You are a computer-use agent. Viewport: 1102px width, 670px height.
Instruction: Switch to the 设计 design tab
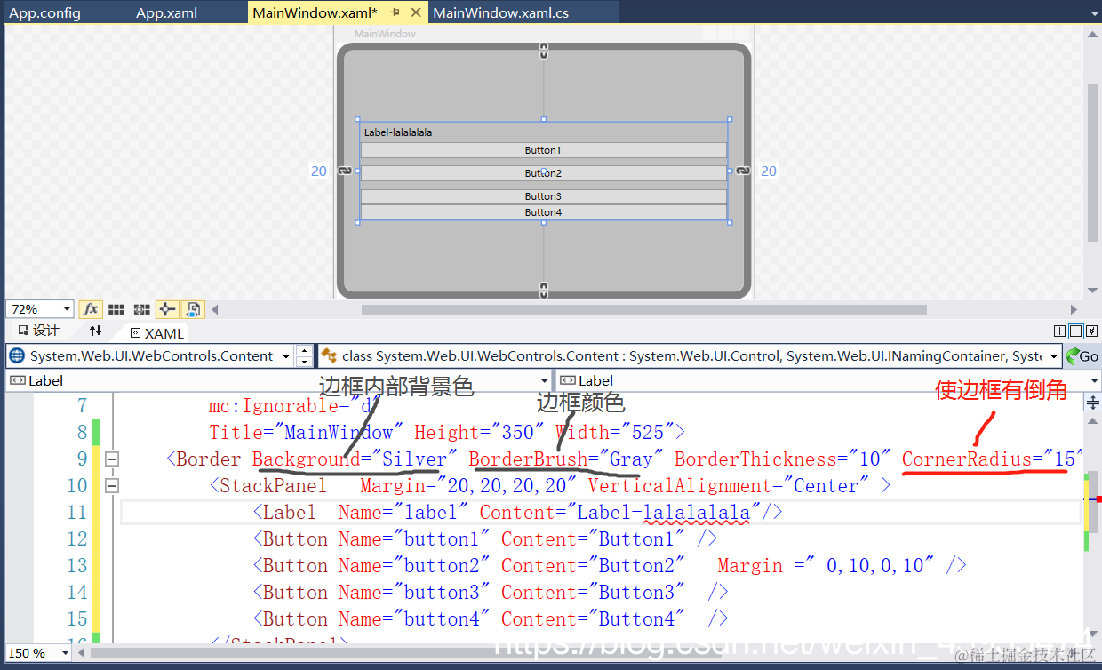[x=38, y=331]
